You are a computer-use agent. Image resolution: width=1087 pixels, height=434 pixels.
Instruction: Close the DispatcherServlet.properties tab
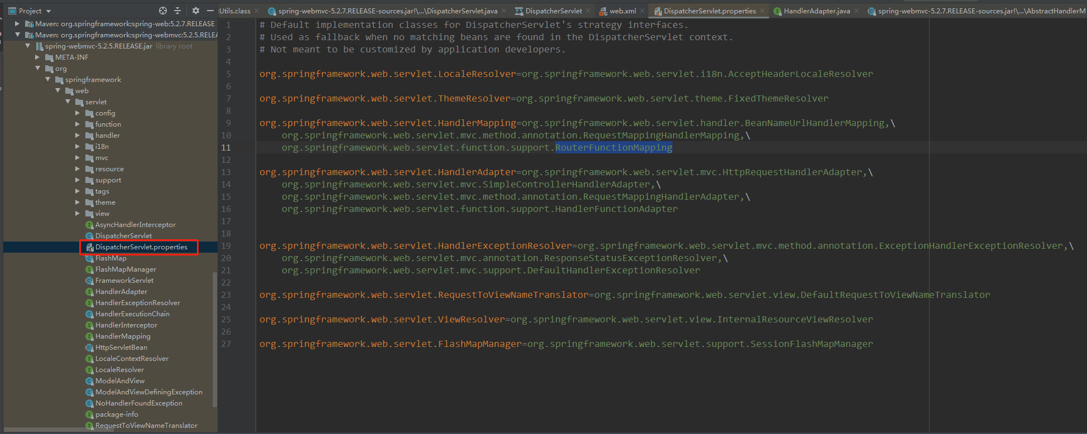point(762,11)
